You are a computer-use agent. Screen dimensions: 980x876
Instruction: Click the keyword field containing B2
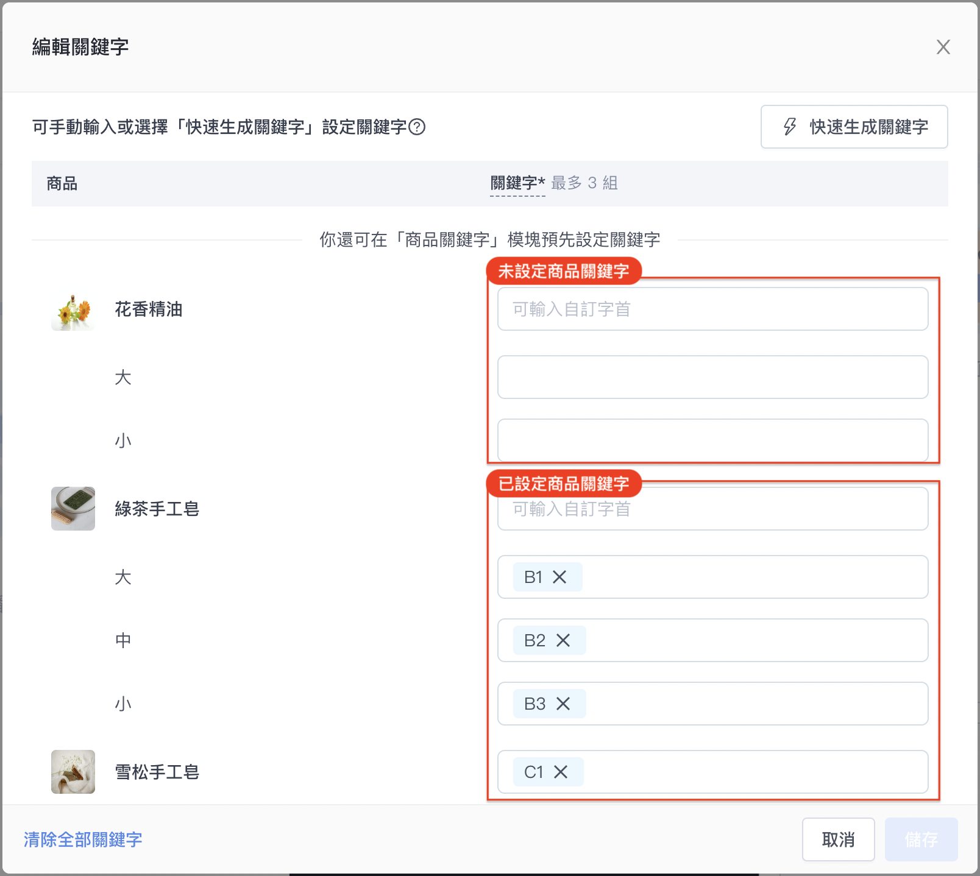(x=712, y=640)
